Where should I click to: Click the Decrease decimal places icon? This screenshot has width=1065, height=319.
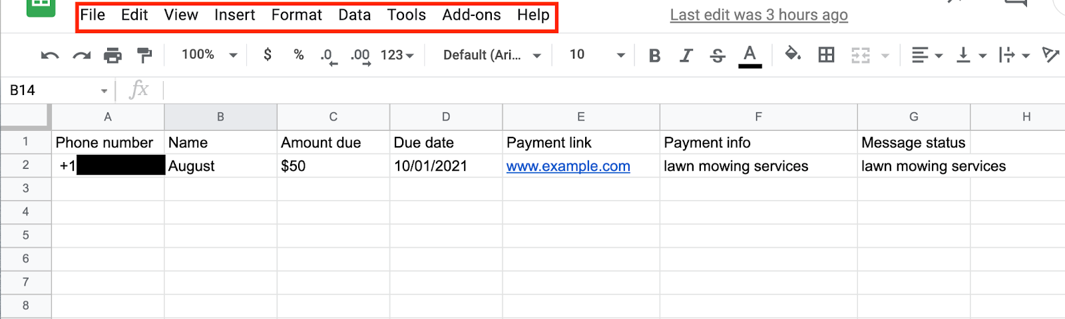[328, 56]
